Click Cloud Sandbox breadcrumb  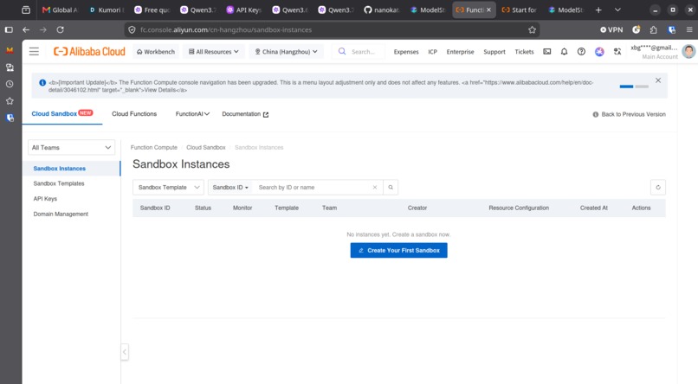tap(205, 147)
